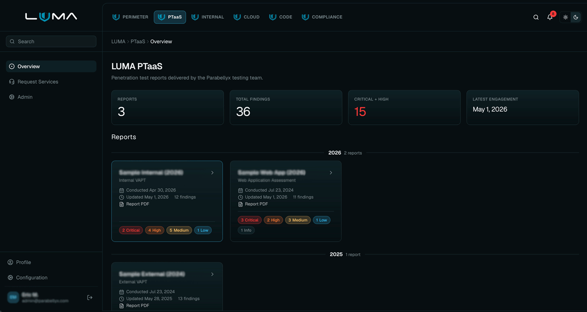This screenshot has height=312, width=587.
Task: Click the 5 Medium badge
Action: click(x=179, y=230)
